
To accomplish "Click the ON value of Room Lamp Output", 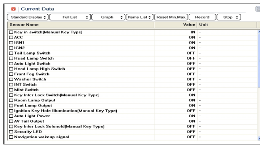I will pyautogui.click(x=192, y=100).
